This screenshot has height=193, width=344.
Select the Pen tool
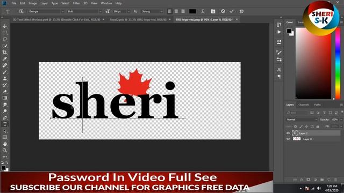pyautogui.click(x=5, y=118)
